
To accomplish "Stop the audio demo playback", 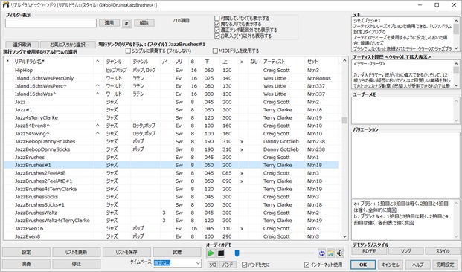I will point(221,253).
